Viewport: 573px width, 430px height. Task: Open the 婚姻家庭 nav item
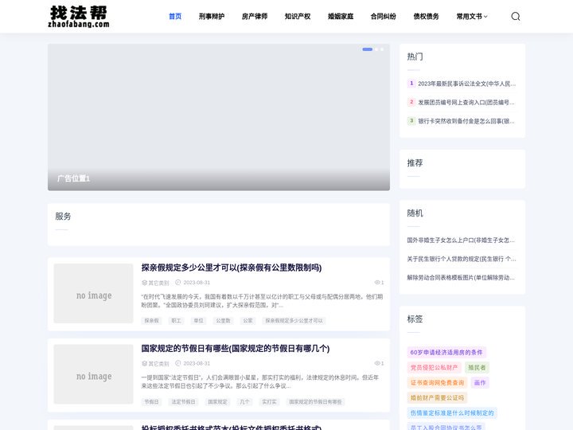pos(341,16)
